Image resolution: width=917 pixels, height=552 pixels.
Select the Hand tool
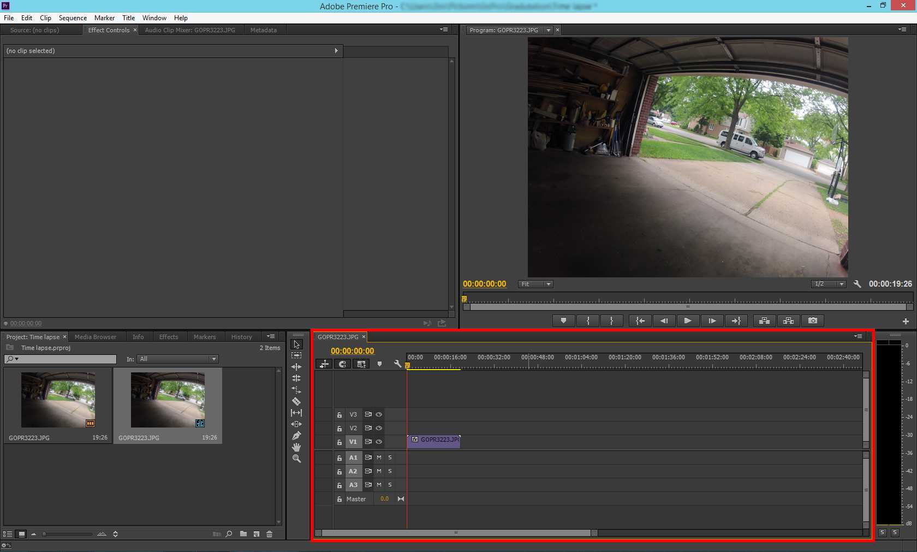pyautogui.click(x=296, y=447)
